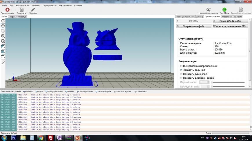Open the Конфигурация menu
This screenshot has height=141, width=252.
tap(23, 5)
